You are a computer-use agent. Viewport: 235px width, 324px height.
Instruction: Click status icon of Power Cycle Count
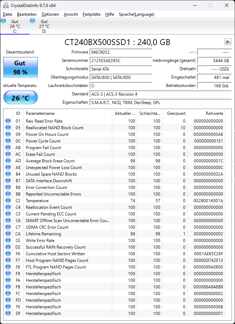click(8, 141)
